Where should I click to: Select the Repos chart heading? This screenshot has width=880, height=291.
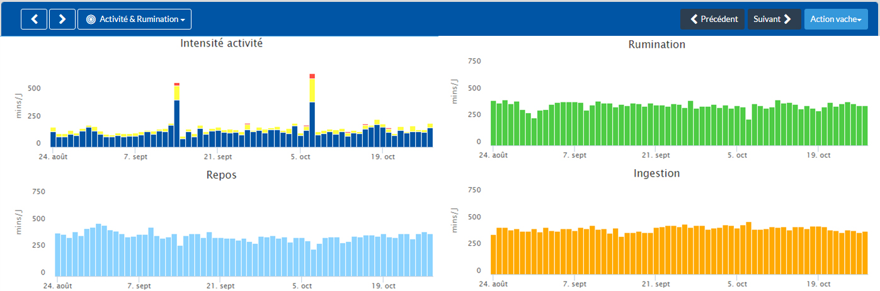click(x=221, y=175)
